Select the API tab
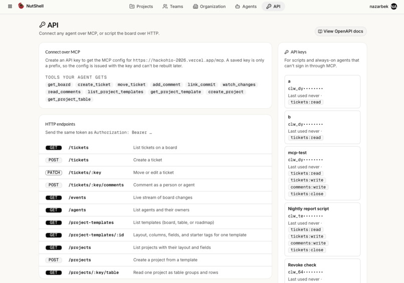404x283 pixels. [273, 7]
